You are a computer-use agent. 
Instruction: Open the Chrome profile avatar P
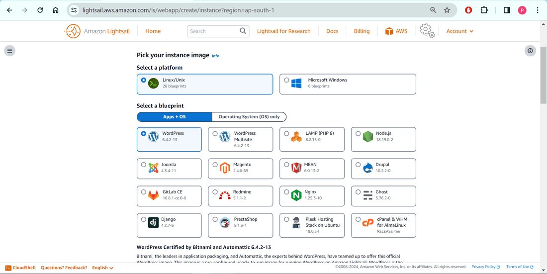pos(522,10)
